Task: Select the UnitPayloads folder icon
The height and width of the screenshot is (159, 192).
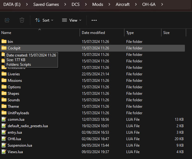Action: (4, 113)
